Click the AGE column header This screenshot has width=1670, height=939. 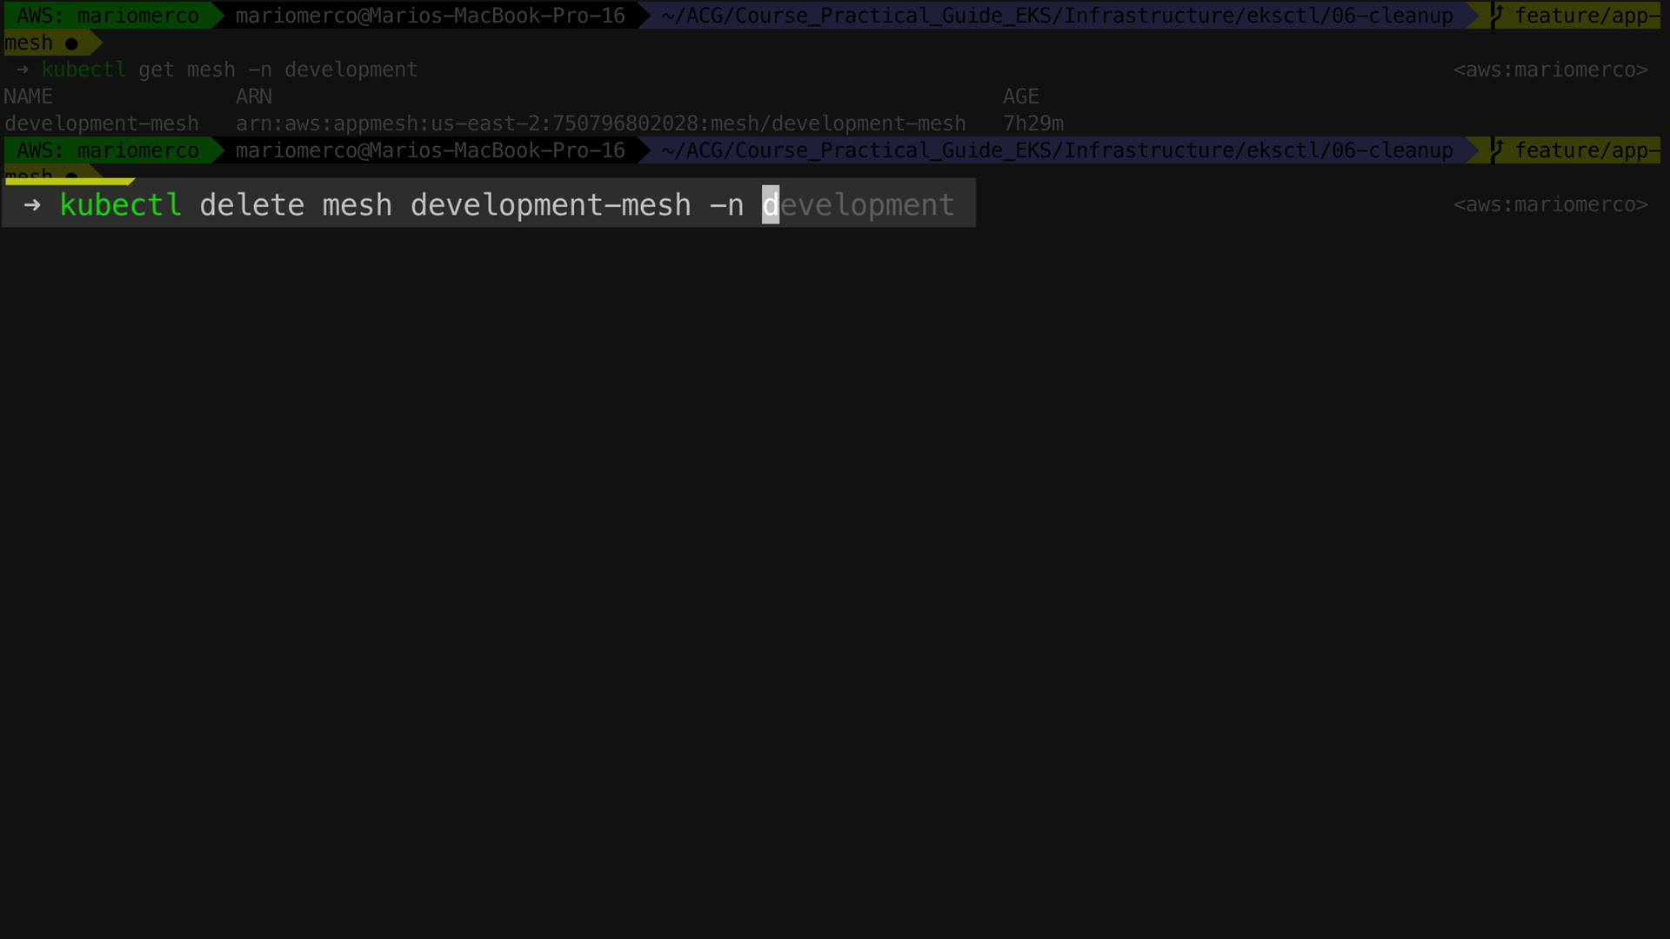click(1020, 97)
